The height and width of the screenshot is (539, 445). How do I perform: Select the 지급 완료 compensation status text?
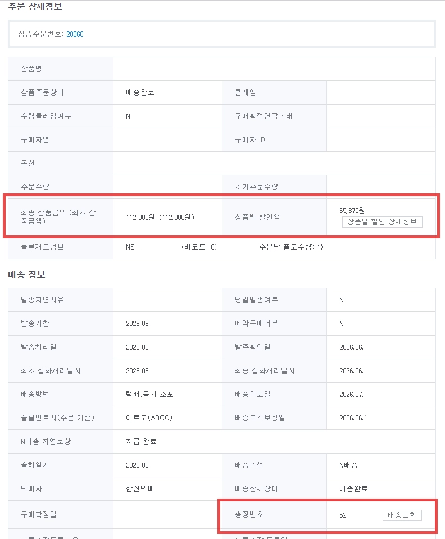click(141, 441)
